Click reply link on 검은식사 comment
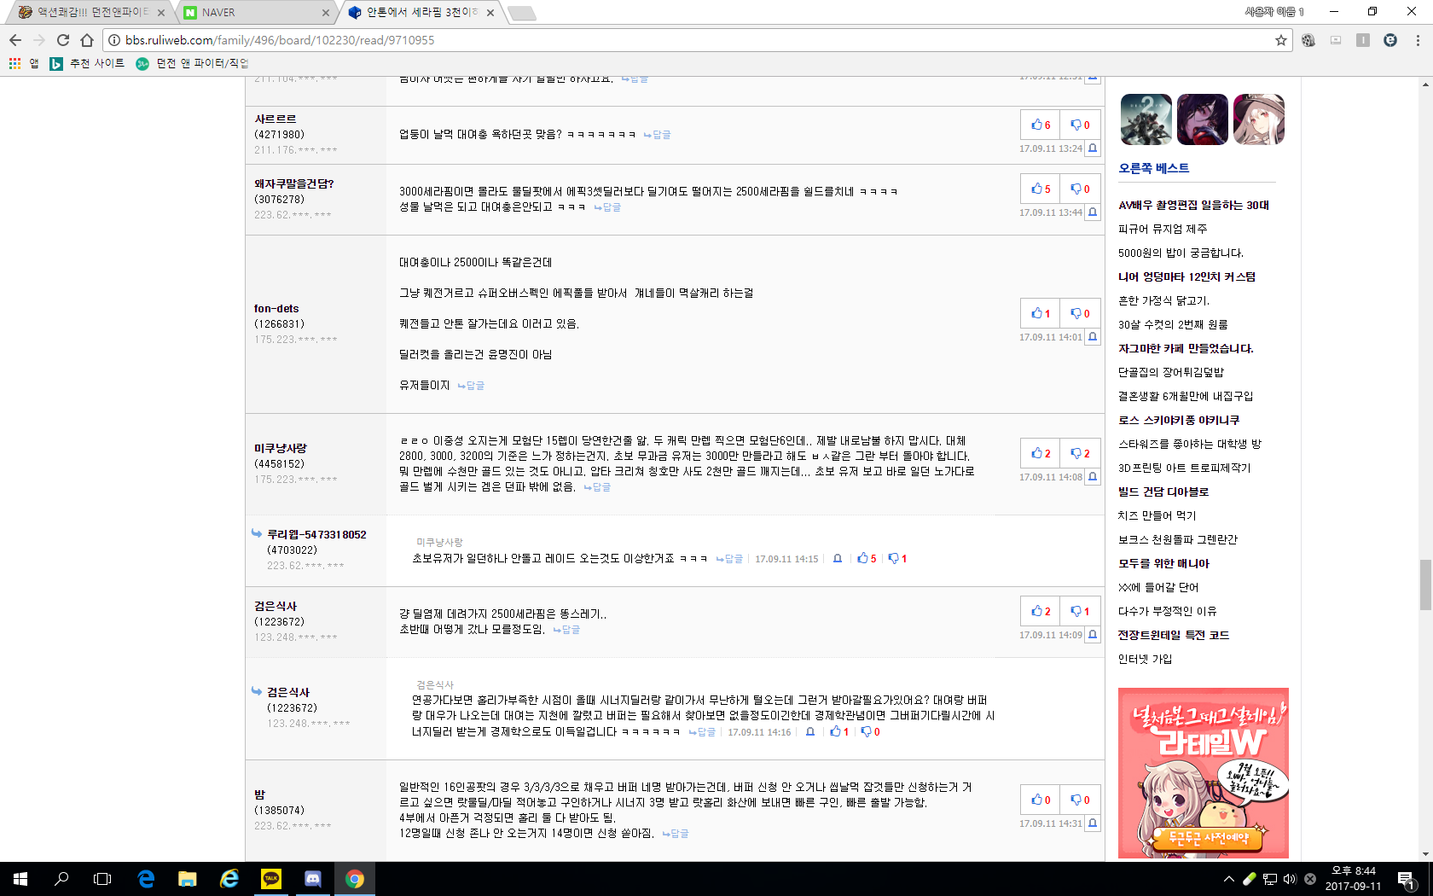The height and width of the screenshot is (896, 1433). (566, 630)
